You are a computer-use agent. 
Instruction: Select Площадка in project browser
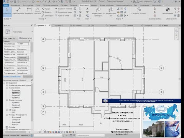point(16,90)
